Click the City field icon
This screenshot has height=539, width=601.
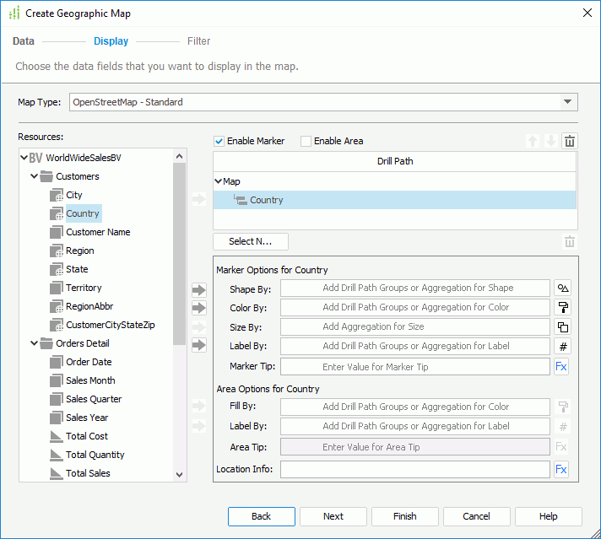pos(57,195)
